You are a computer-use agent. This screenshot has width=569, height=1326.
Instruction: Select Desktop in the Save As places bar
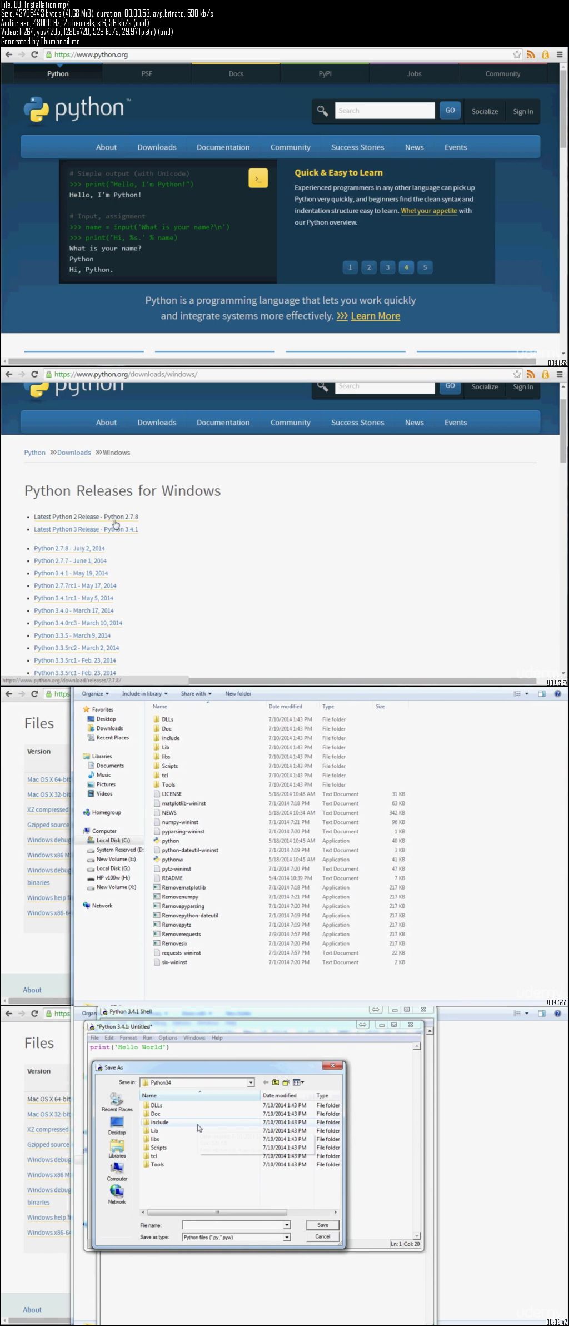tap(117, 1125)
